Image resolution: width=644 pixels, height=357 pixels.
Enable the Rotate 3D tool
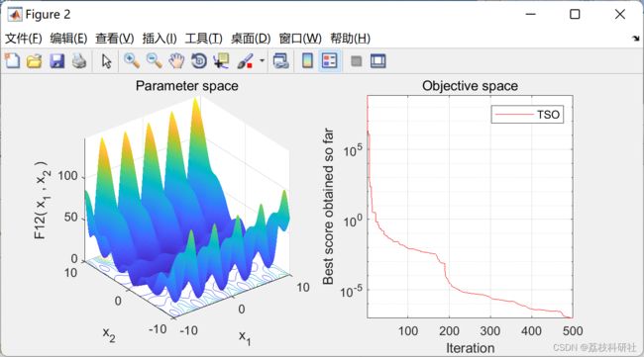click(x=199, y=61)
